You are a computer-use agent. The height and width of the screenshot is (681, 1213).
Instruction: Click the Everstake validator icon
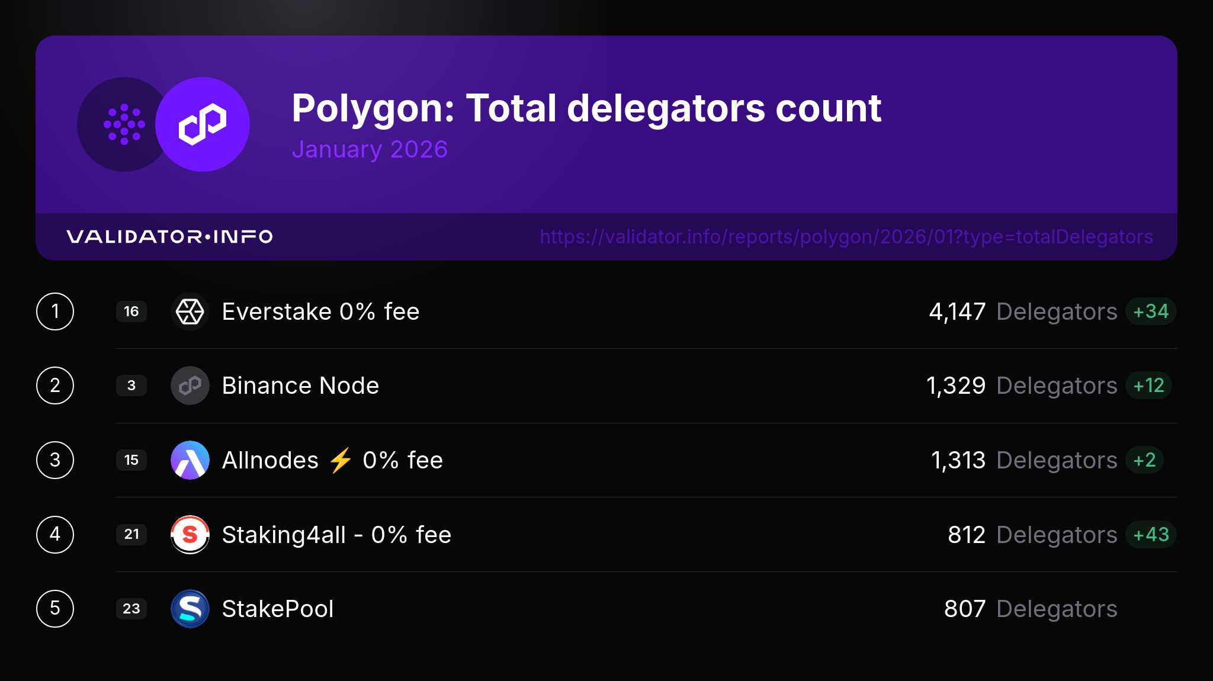tap(190, 311)
